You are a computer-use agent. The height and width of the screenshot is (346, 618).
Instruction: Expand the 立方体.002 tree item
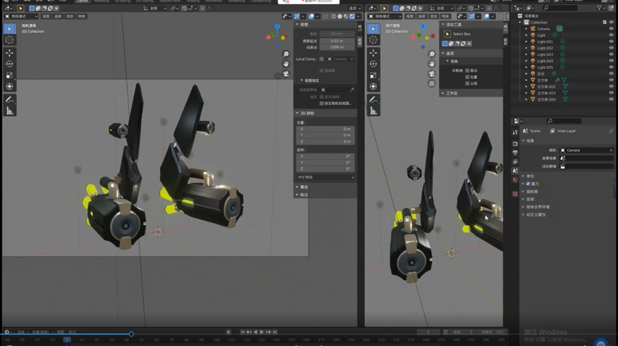point(526,86)
